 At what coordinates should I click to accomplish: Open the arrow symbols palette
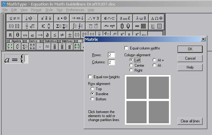coord(77,18)
